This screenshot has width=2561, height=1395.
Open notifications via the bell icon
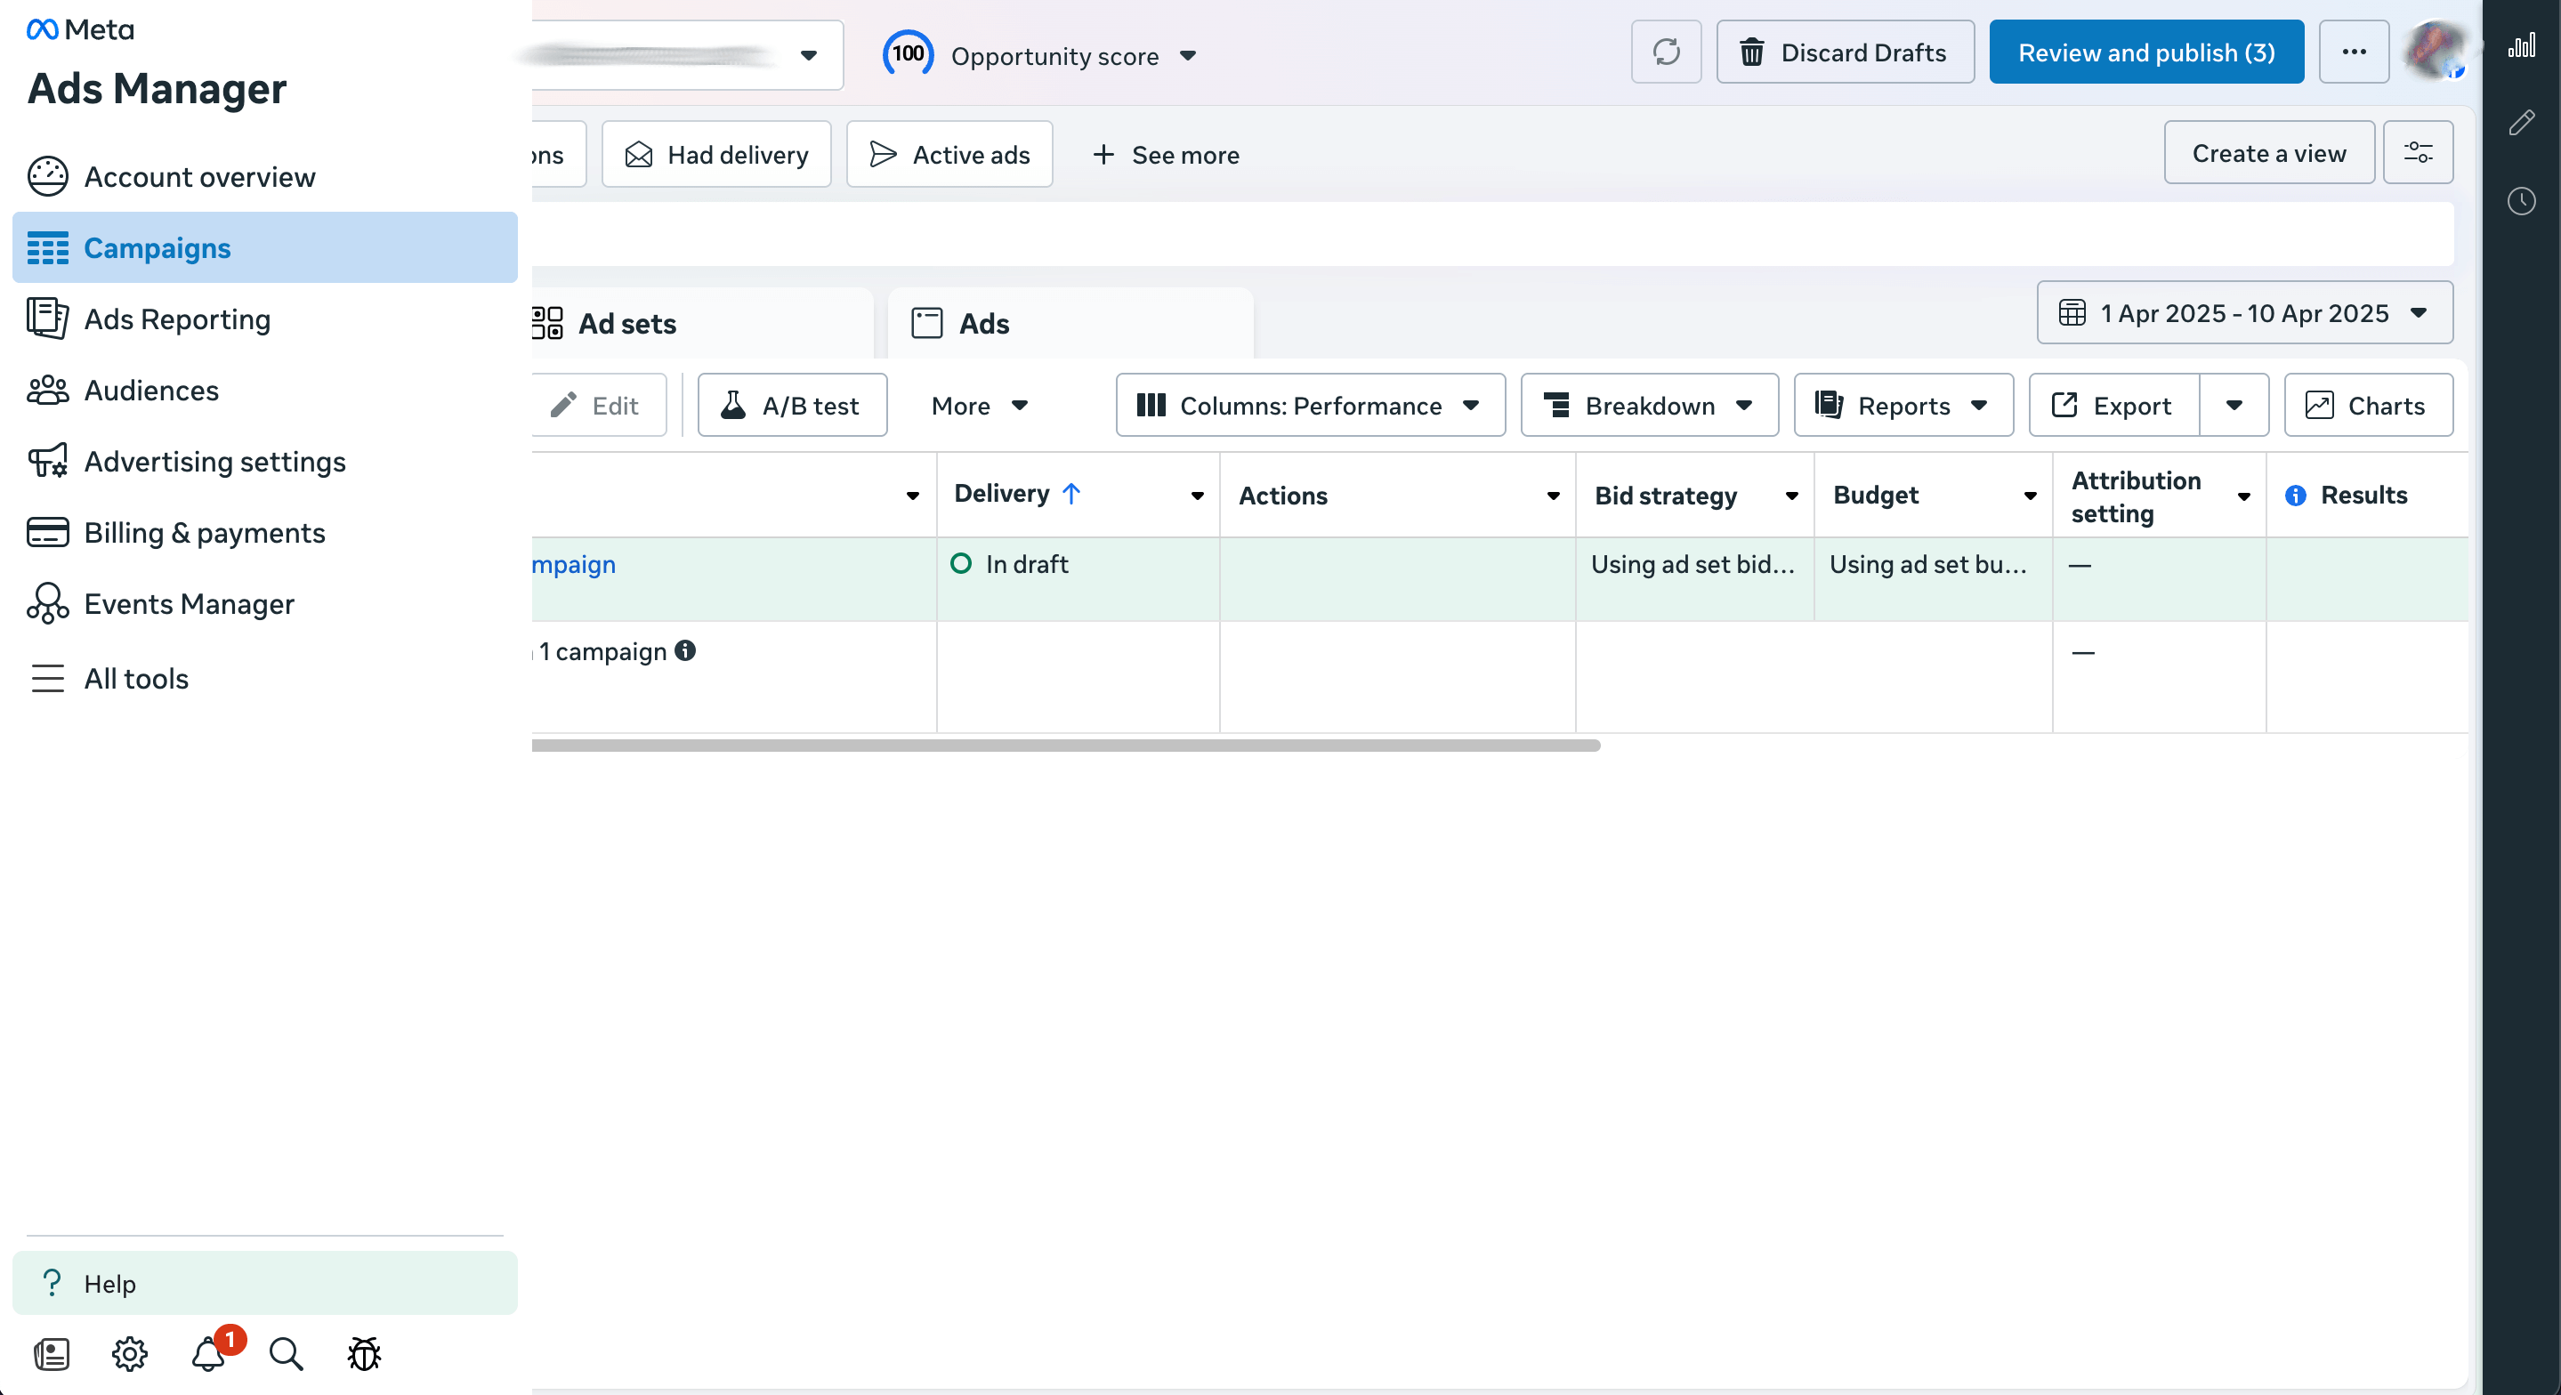point(208,1354)
